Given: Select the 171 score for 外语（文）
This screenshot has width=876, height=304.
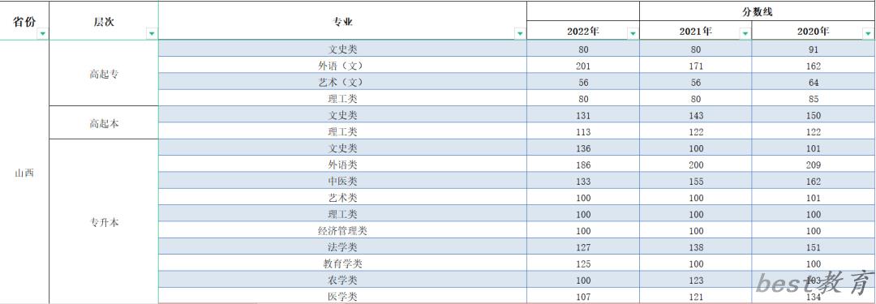Looking at the screenshot, I should click(x=696, y=66).
